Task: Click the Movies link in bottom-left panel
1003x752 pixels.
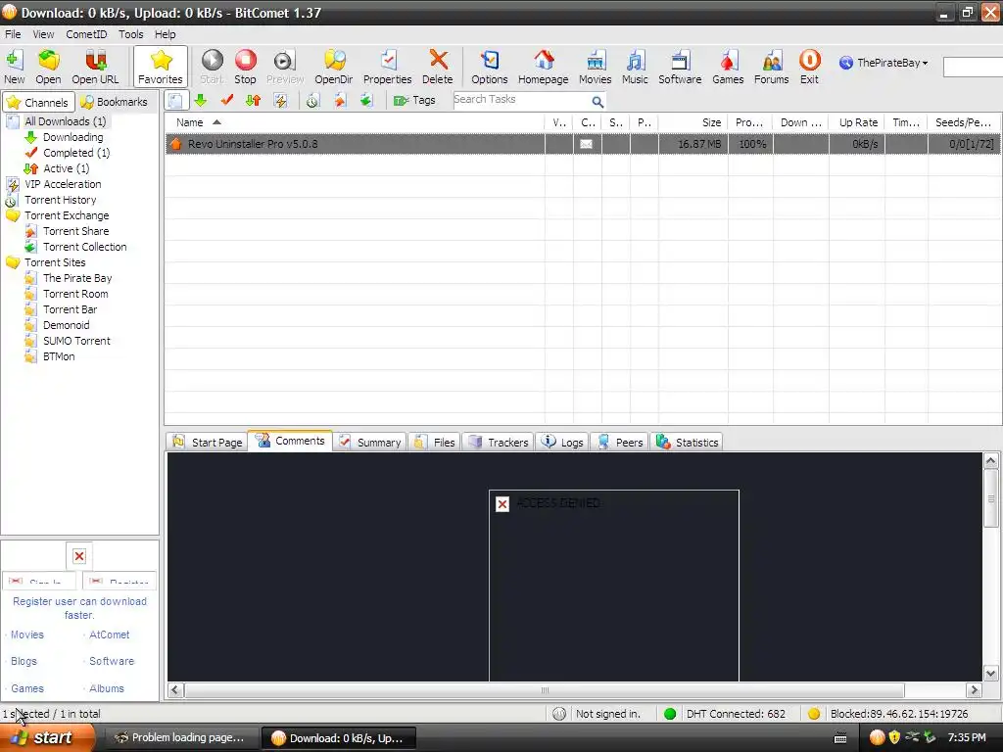Action: (x=26, y=634)
